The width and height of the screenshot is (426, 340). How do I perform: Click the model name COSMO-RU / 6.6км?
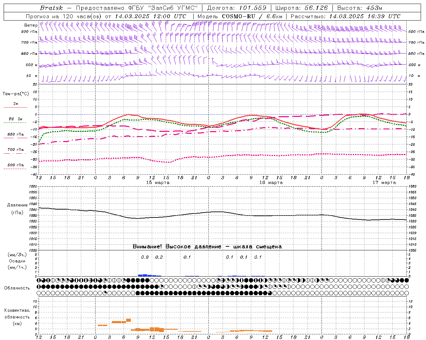click(x=252, y=16)
